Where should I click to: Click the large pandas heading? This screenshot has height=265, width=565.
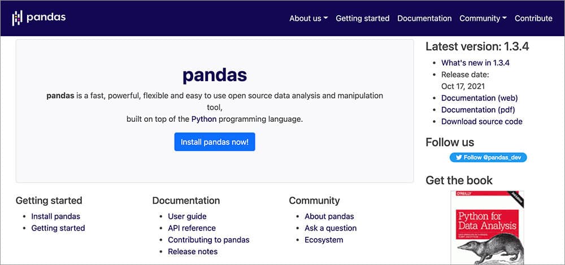pyautogui.click(x=215, y=75)
